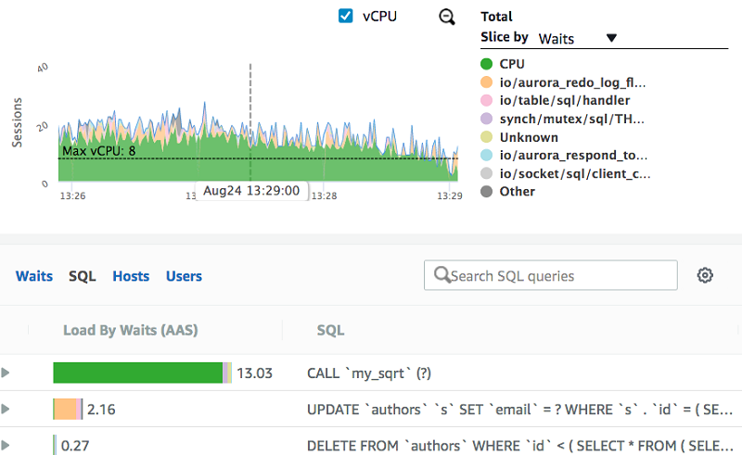This screenshot has height=455, width=742.
Task: Select the io/socket/sql/client_c legend entry
Action: 566,173
